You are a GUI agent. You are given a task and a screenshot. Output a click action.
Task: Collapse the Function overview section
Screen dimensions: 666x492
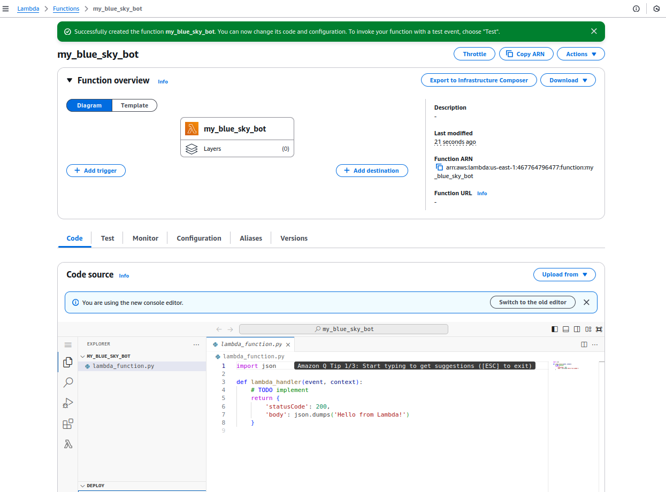[70, 80]
